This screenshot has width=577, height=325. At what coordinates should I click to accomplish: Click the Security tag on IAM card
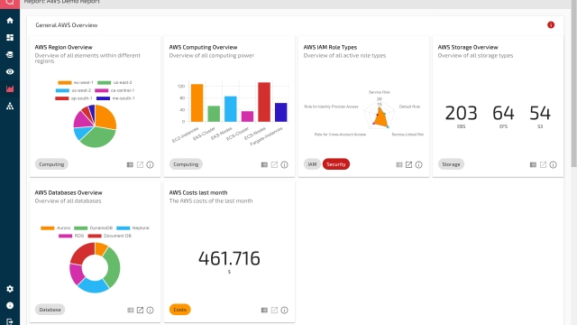pyautogui.click(x=336, y=164)
